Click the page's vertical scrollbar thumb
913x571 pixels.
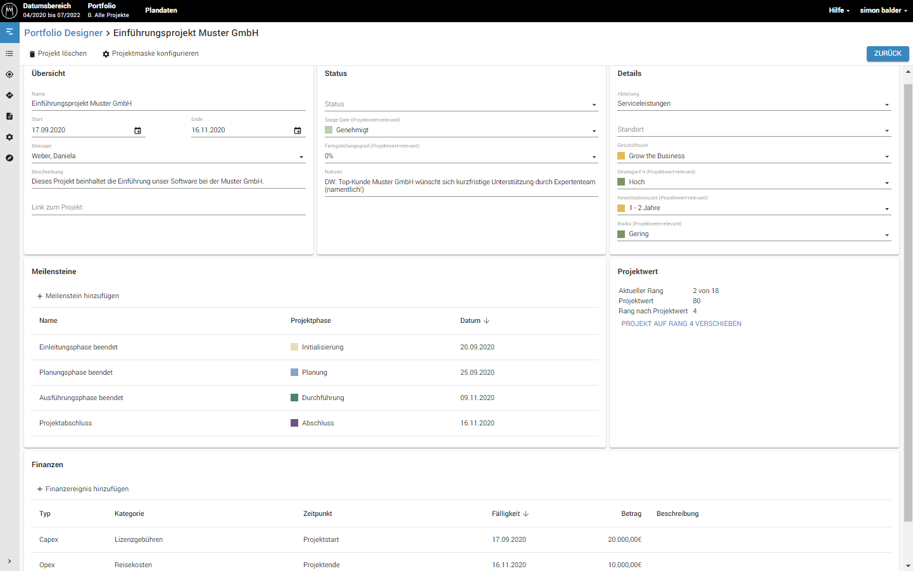[908, 303]
